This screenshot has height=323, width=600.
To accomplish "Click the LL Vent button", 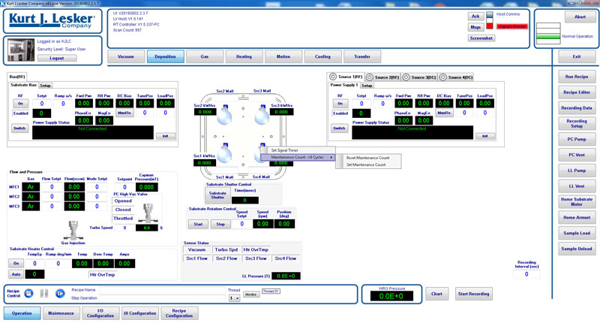I will [577, 186].
